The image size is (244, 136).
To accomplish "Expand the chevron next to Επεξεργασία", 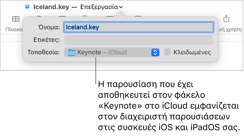I will pyautogui.click(x=121, y=7).
